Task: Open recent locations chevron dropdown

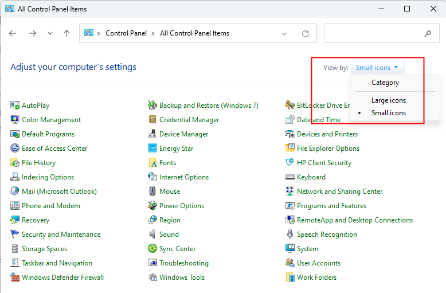Action: (x=50, y=33)
